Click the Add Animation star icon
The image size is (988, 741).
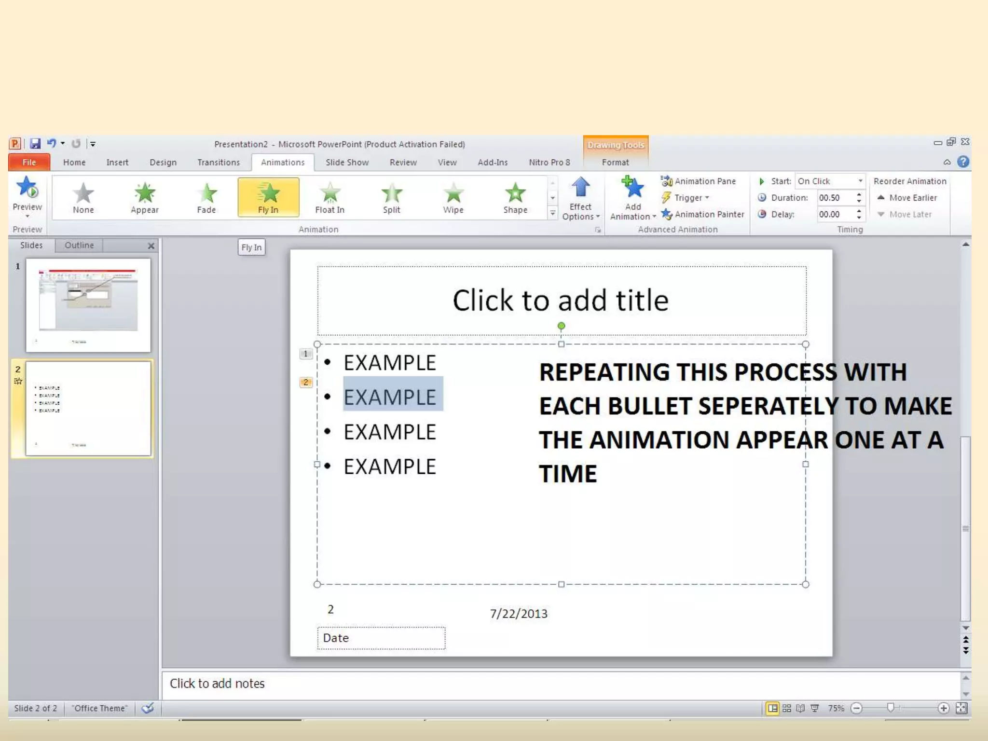point(633,188)
